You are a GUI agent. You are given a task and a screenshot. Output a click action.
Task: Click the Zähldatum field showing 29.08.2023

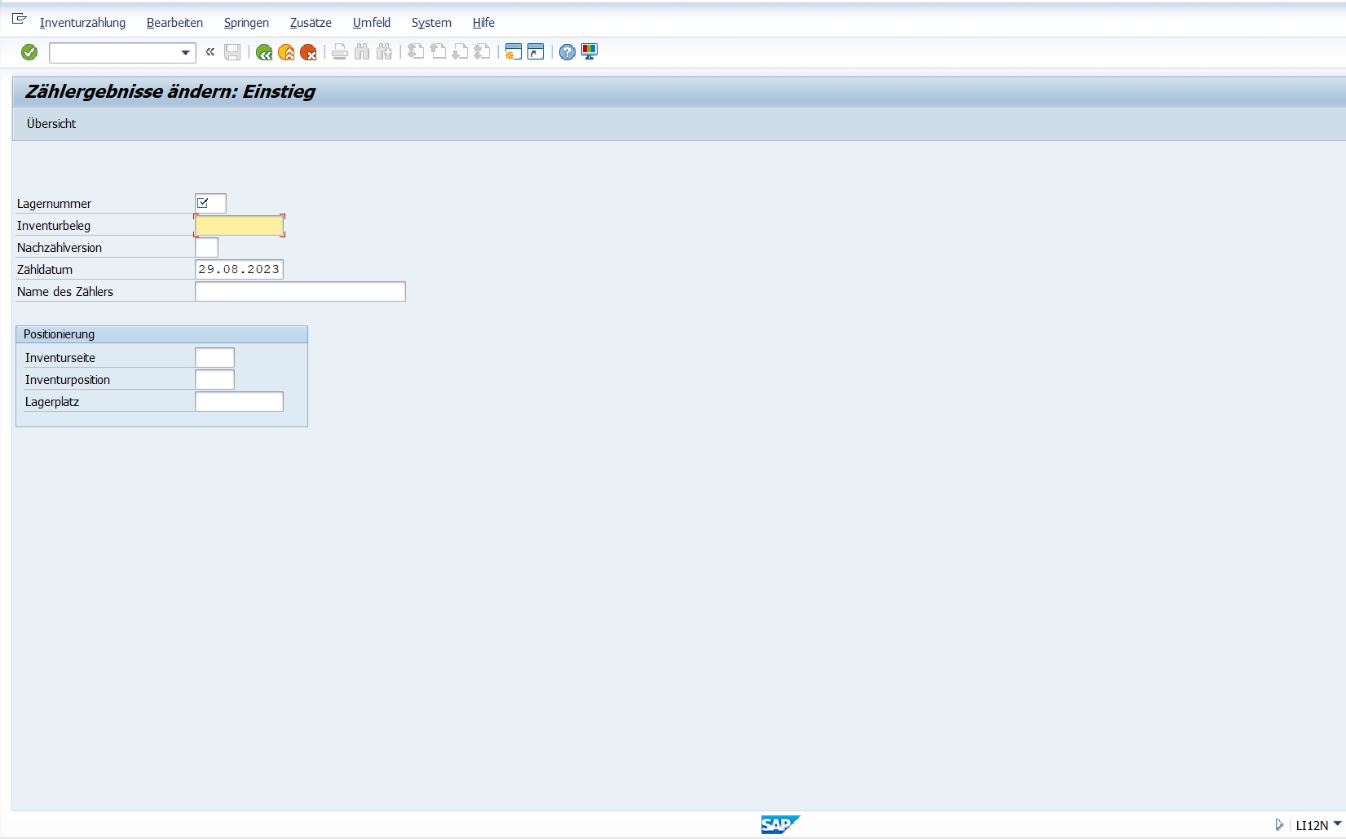(240, 269)
